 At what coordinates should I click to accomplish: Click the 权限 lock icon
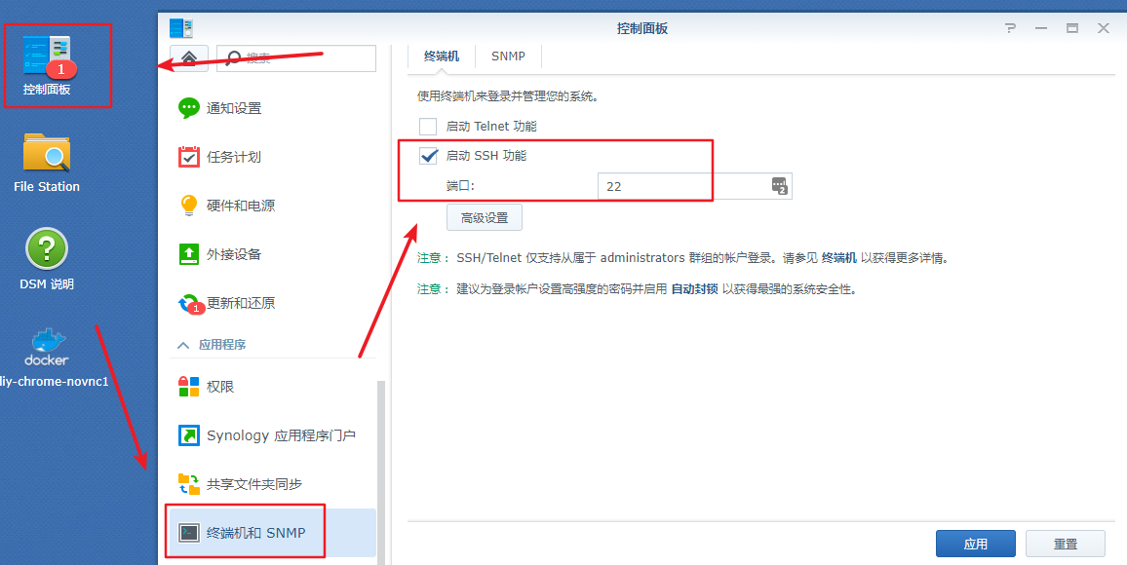[x=188, y=387]
